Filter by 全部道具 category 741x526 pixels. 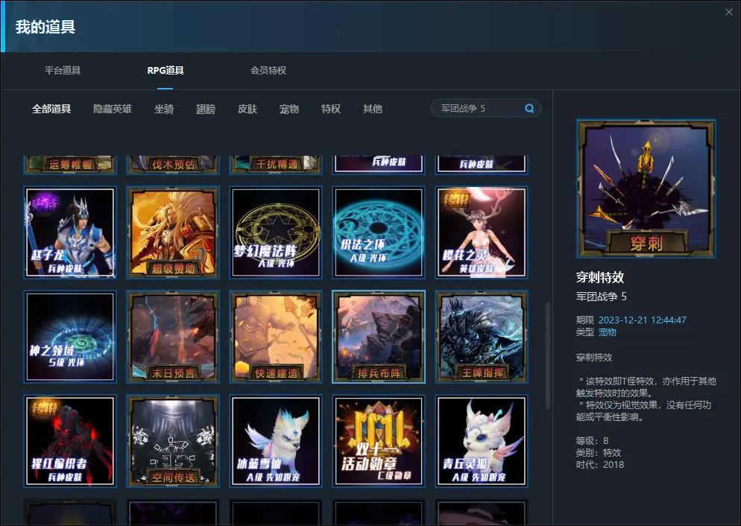coord(51,109)
